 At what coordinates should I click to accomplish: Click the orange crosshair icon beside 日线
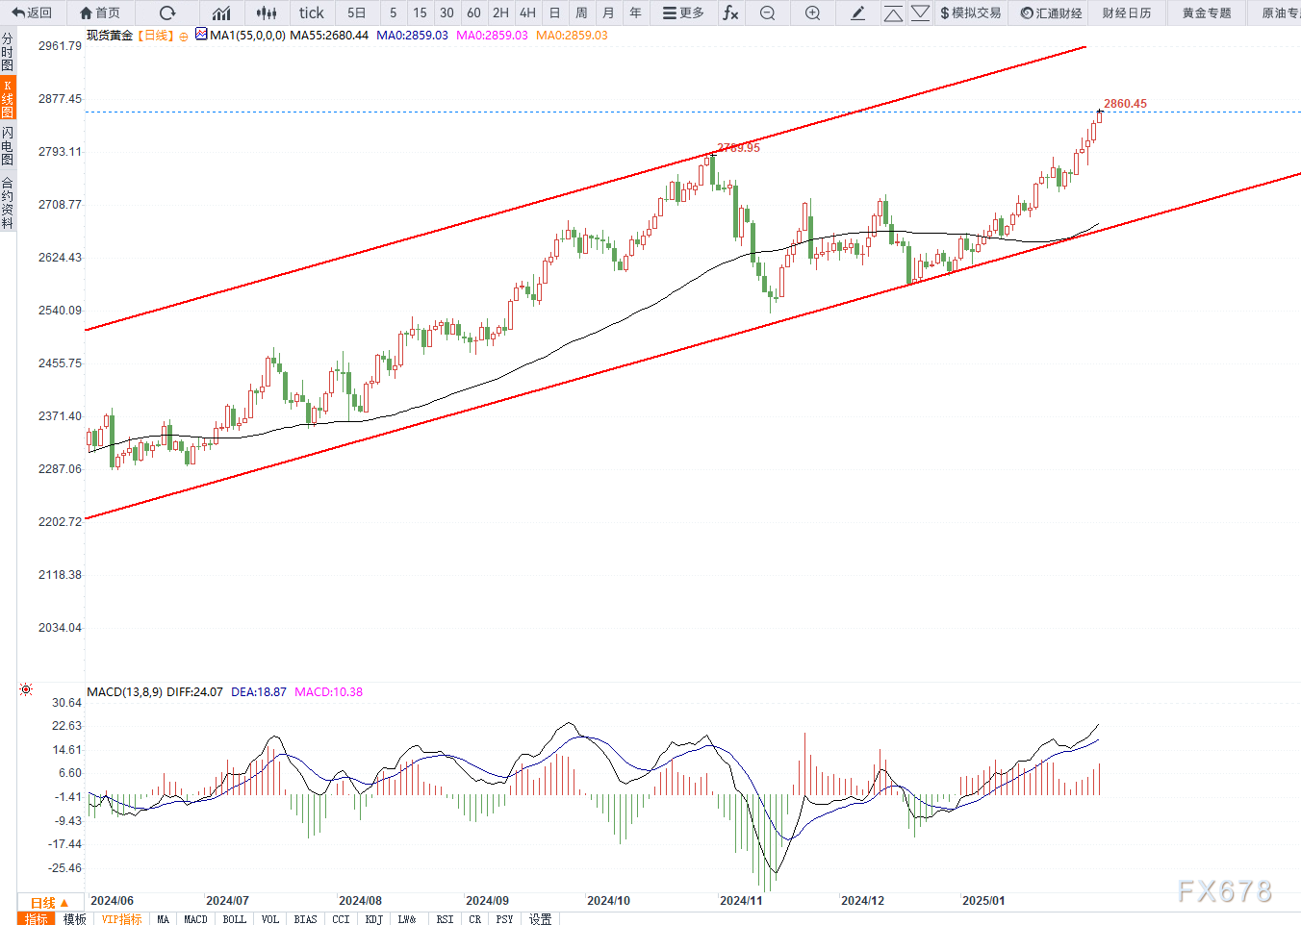pos(184,37)
